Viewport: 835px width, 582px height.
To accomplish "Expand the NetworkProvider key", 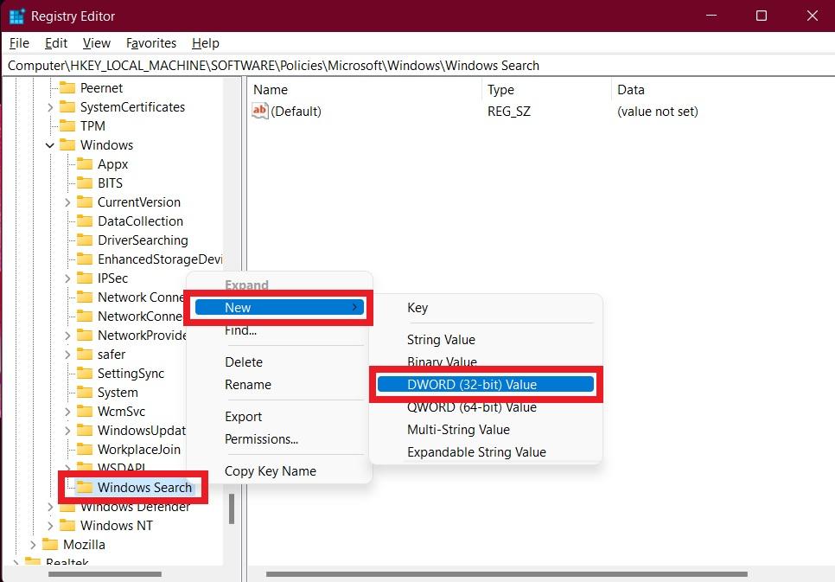I will coord(67,336).
